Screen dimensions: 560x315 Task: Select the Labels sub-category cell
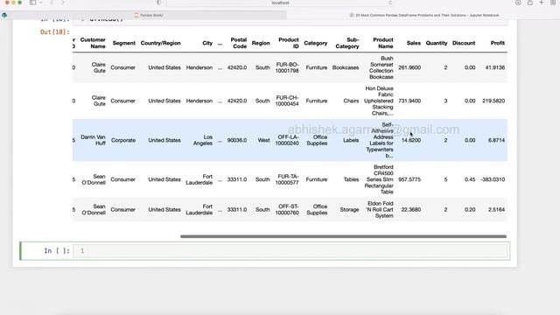351,140
